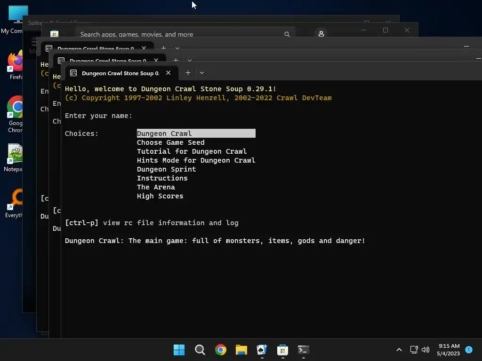This screenshot has height=361, width=482.
Task: Select Dungeon Sprint option
Action: (x=166, y=169)
